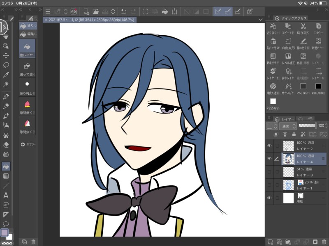This screenshot has width=329, height=246.
Task: Click the Undo arrow in command bar
Action: 124,11
